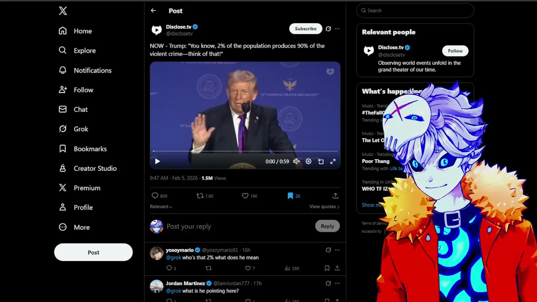537x302 pixels.
Task: Expand the Relevant replies sort dropdown
Action: (x=161, y=206)
